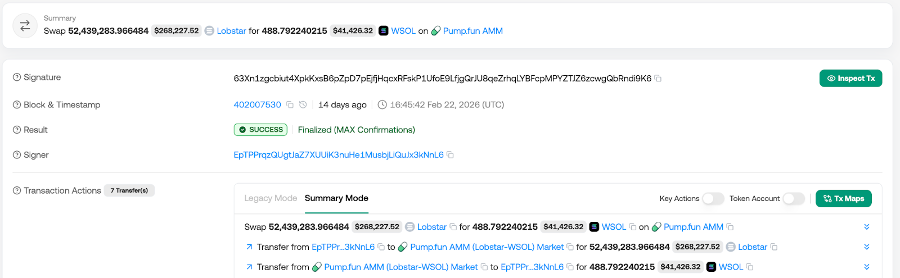
Task: Toggle the Key Actions switch
Action: tap(713, 199)
